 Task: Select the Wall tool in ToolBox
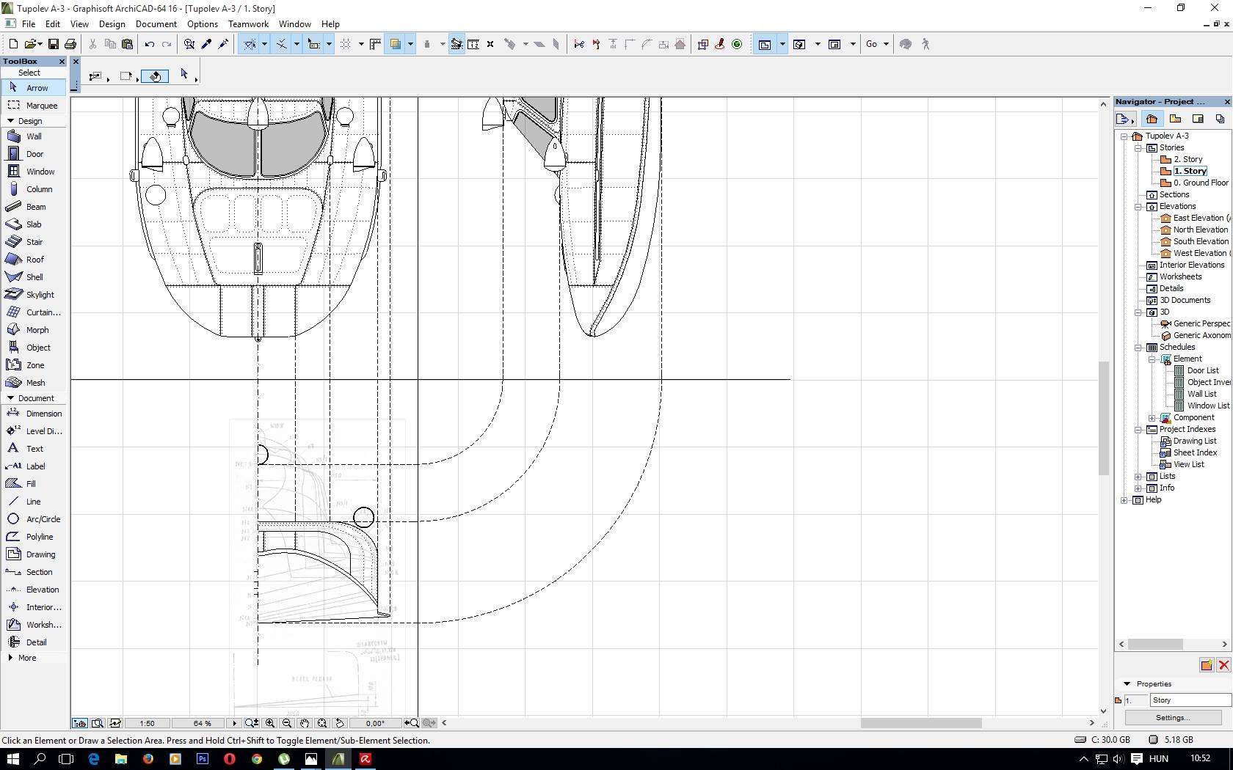pos(34,136)
